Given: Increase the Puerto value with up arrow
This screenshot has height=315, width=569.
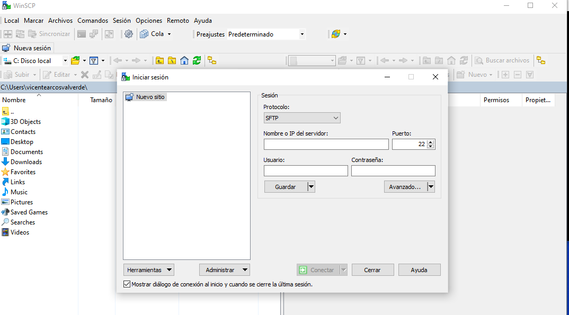Looking at the screenshot, I should (x=430, y=141).
